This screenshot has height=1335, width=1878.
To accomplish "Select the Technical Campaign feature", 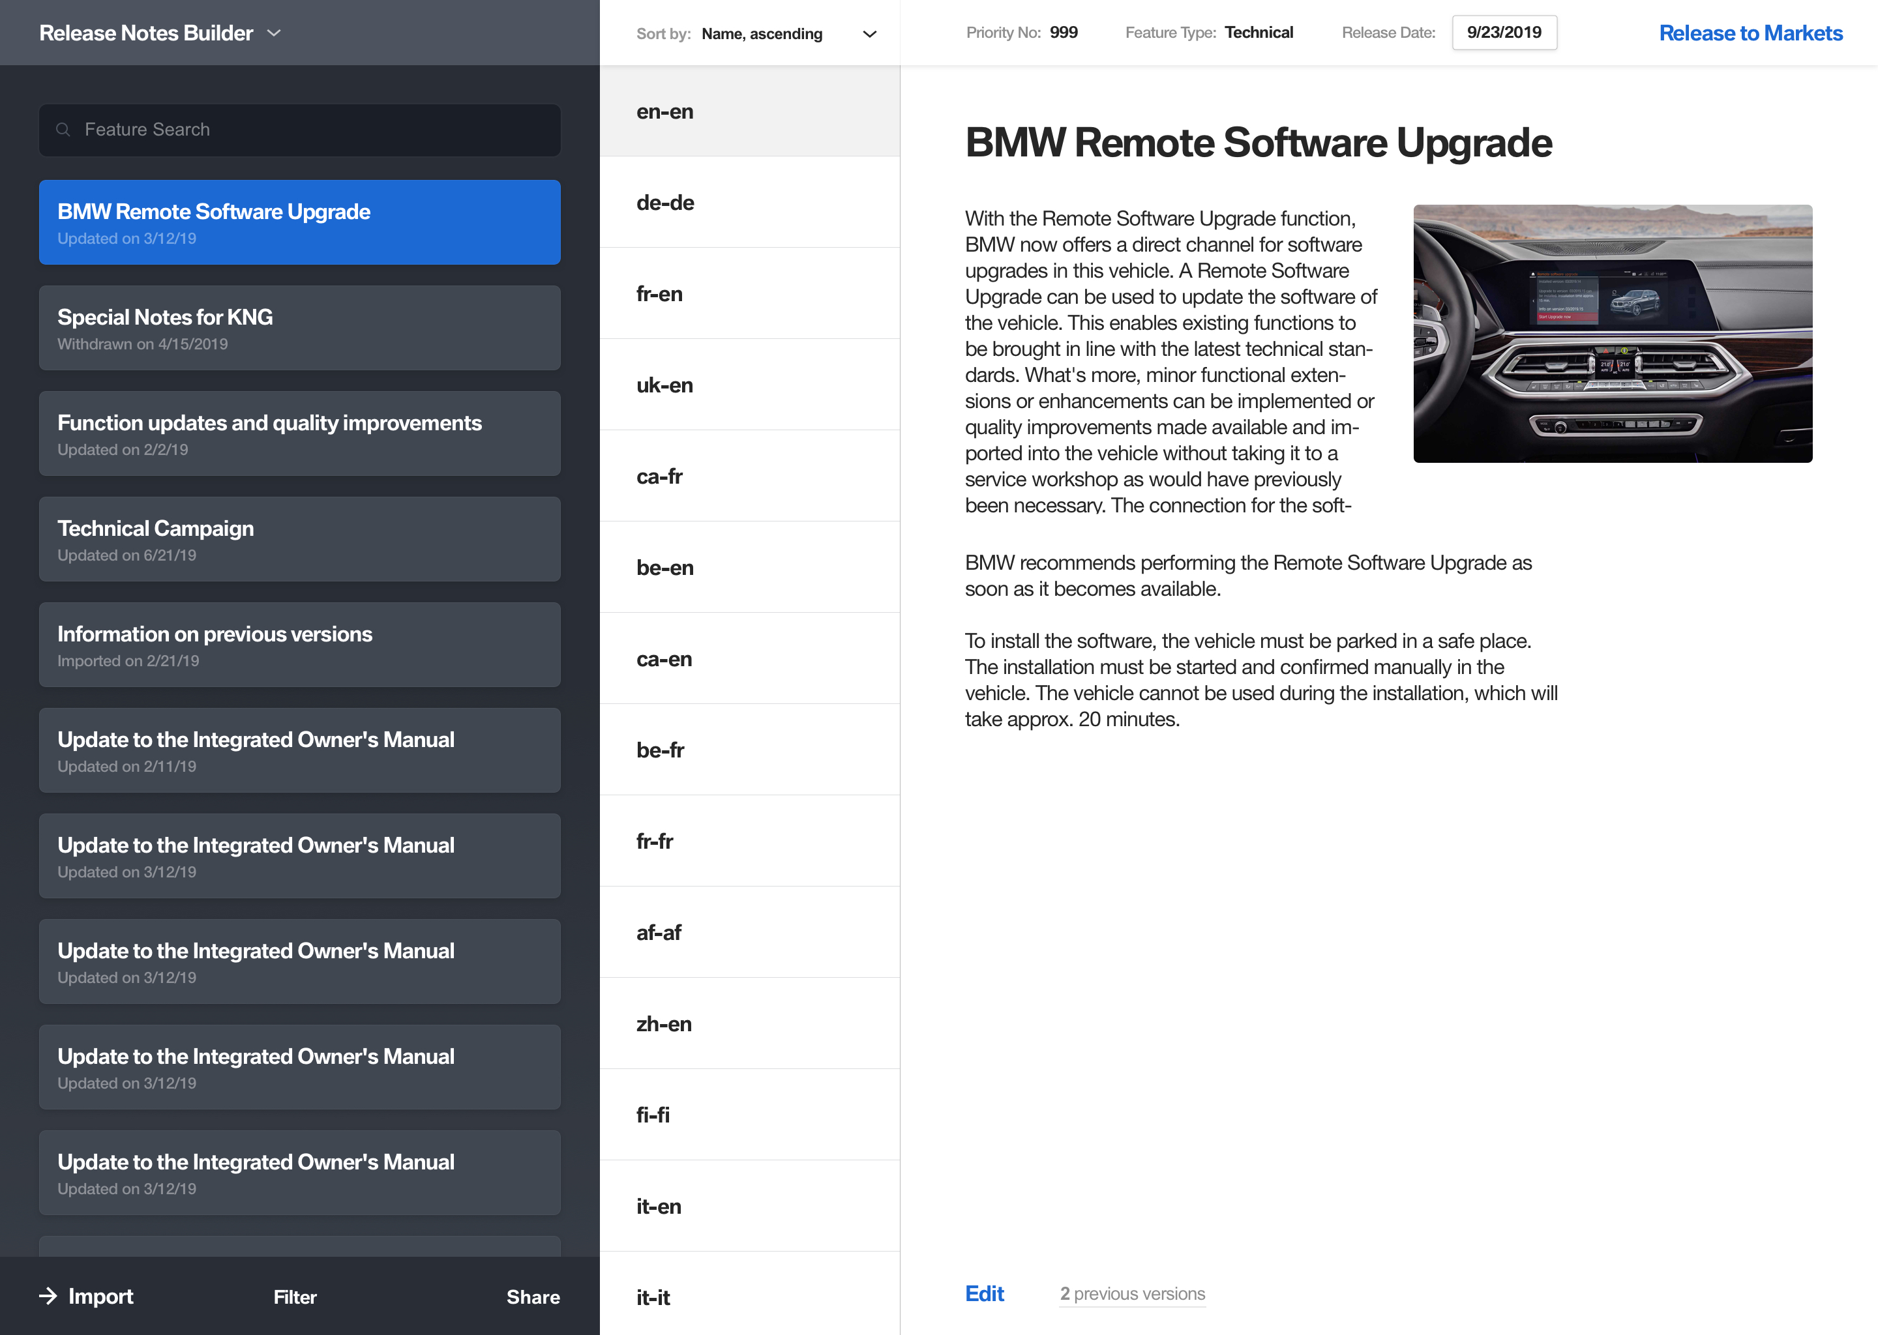I will (300, 539).
